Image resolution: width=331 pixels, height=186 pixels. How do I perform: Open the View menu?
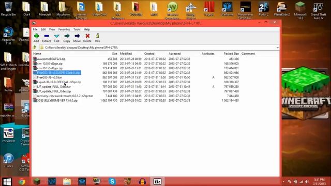click(52, 29)
